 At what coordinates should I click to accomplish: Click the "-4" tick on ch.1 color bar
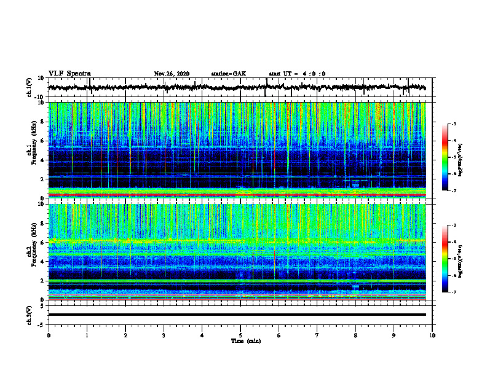(454, 141)
